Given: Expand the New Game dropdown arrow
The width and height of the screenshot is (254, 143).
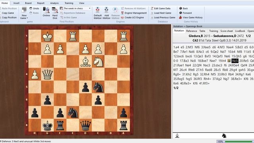Looking at the screenshot, I should coord(27,18).
